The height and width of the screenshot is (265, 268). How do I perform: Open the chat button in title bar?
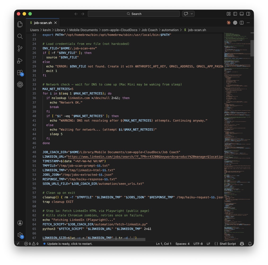pos(186,14)
